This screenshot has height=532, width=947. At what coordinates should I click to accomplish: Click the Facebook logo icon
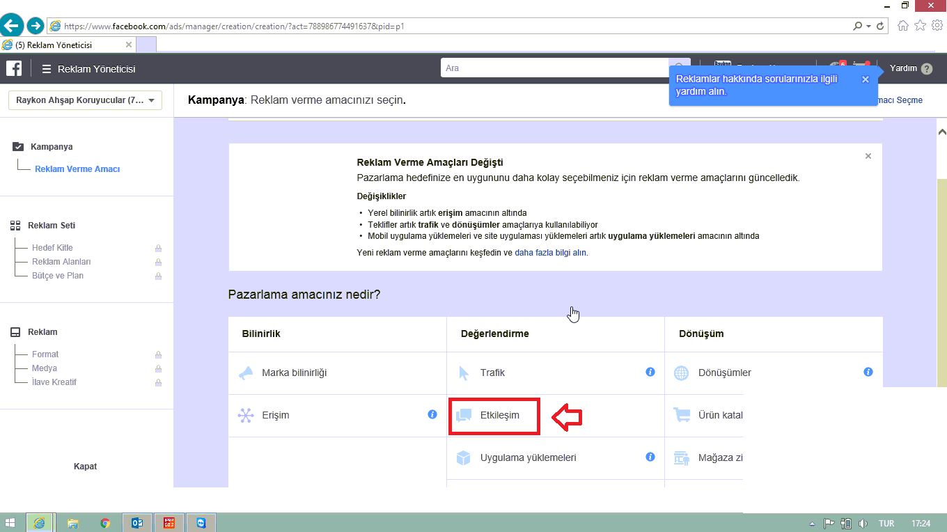[x=14, y=68]
